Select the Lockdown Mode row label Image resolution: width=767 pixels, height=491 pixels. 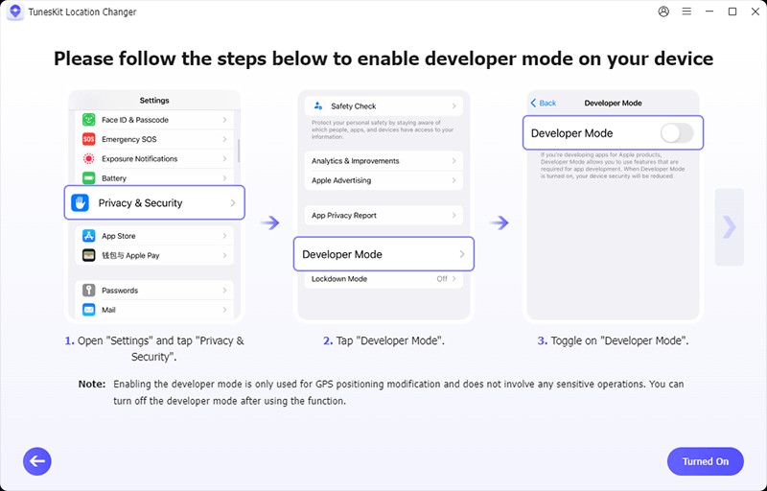coord(339,279)
